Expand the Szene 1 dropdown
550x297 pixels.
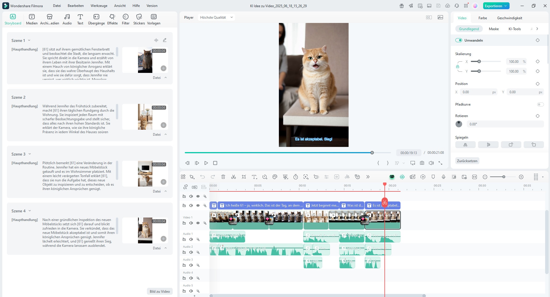coord(29,40)
